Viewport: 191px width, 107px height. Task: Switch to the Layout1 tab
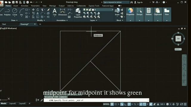point(13,103)
